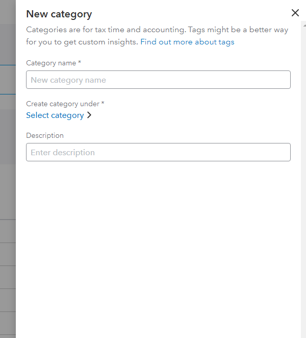The width and height of the screenshot is (306, 338).
Task: Click the New category heading
Action: tap(59, 14)
